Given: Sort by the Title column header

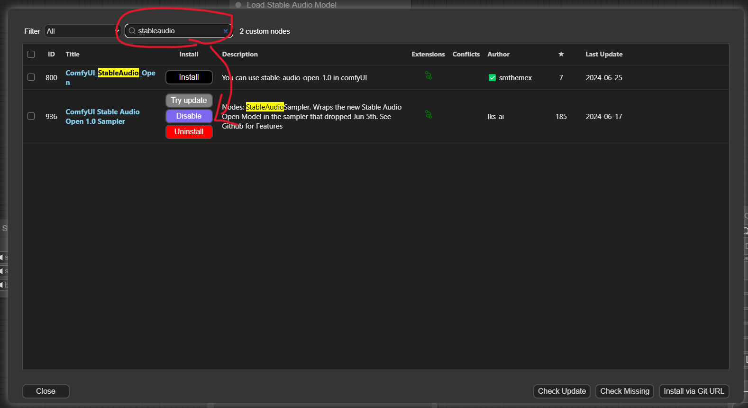Looking at the screenshot, I should 73,54.
